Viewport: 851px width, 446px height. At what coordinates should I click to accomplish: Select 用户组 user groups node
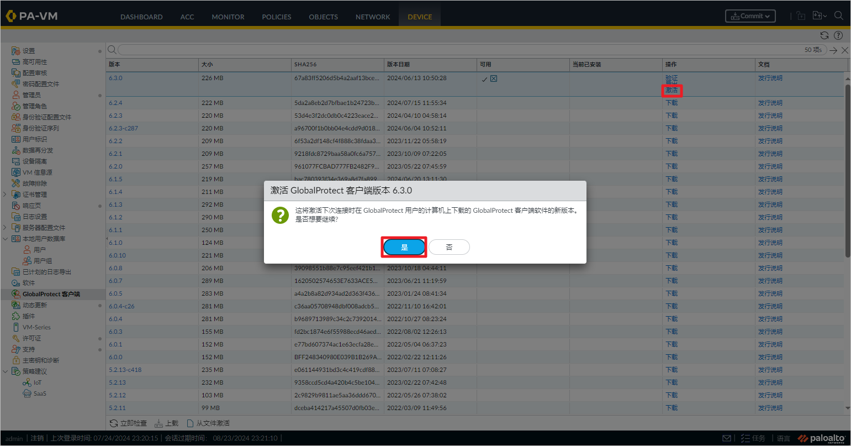coord(43,261)
